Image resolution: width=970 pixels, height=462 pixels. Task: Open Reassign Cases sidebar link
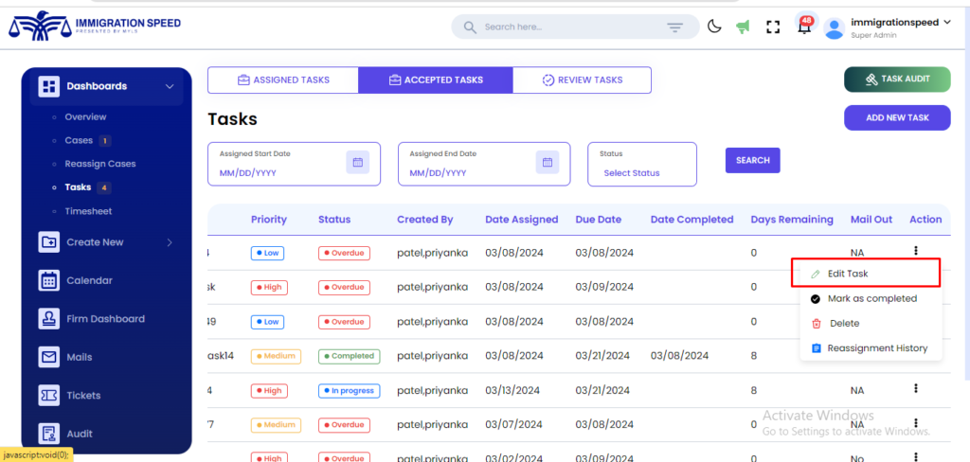pyautogui.click(x=100, y=164)
